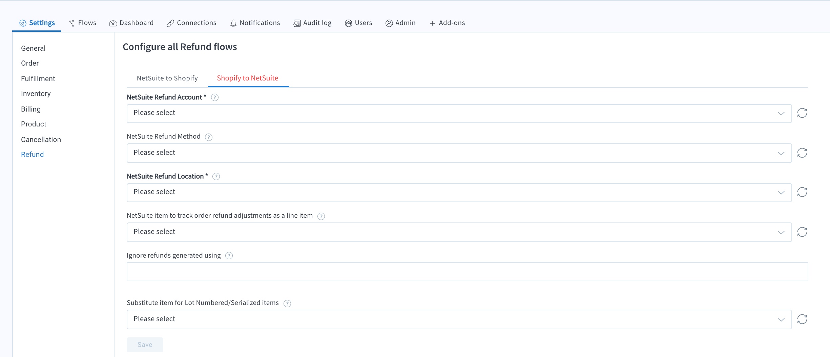Select the Shopify to NetSuite tab
The height and width of the screenshot is (357, 830).
point(248,78)
